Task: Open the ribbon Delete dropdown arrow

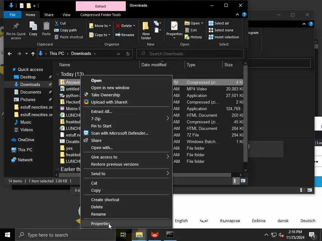Action: coord(134,26)
